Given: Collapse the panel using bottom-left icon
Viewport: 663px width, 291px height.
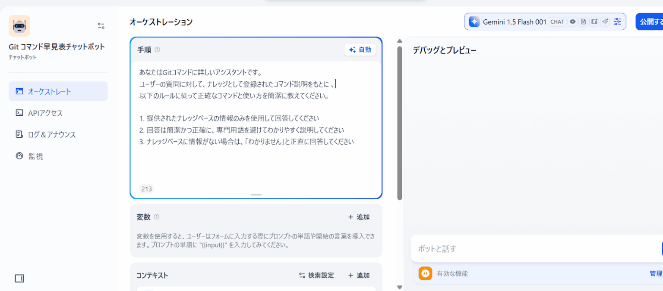Looking at the screenshot, I should pyautogui.click(x=19, y=279).
